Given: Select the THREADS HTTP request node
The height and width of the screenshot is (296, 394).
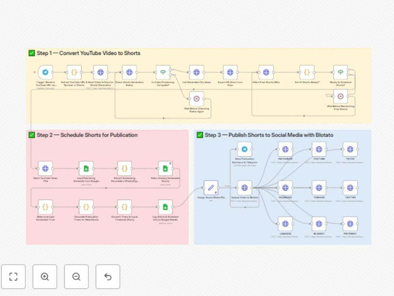Looking at the screenshot, I should tap(319, 187).
